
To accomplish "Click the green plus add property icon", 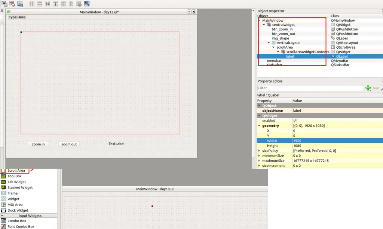I will pos(368,88).
